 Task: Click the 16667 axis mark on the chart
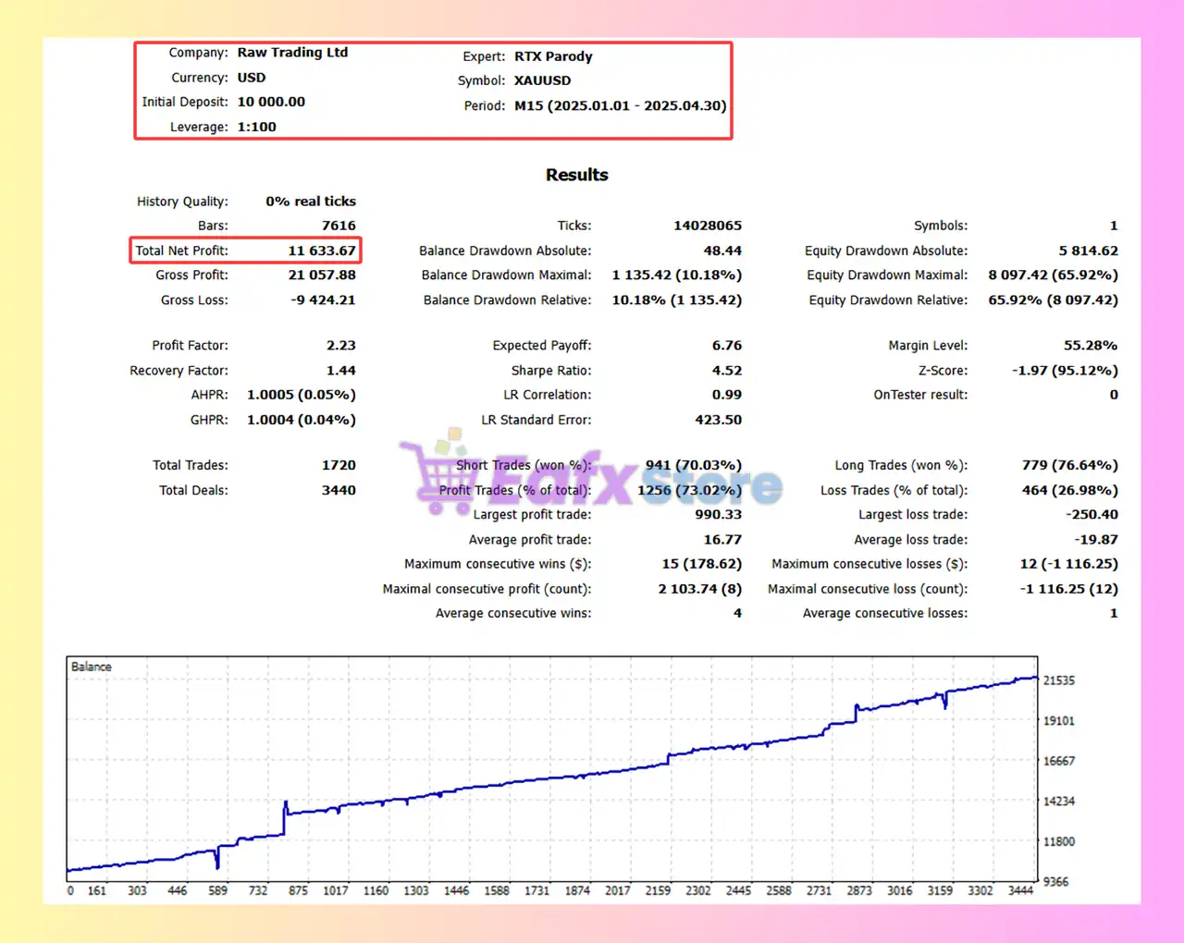[1057, 761]
